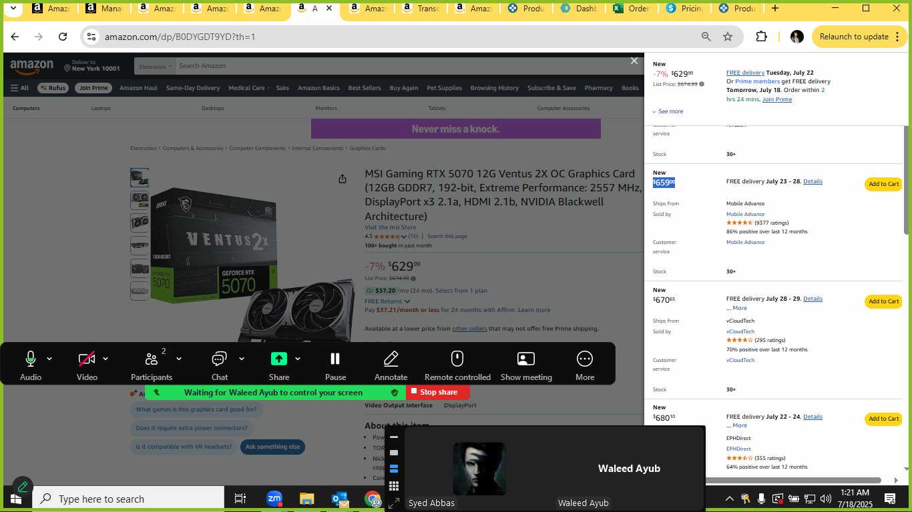Add vCloudTech $670 offer to cart
The height and width of the screenshot is (512, 912).
tap(883, 301)
